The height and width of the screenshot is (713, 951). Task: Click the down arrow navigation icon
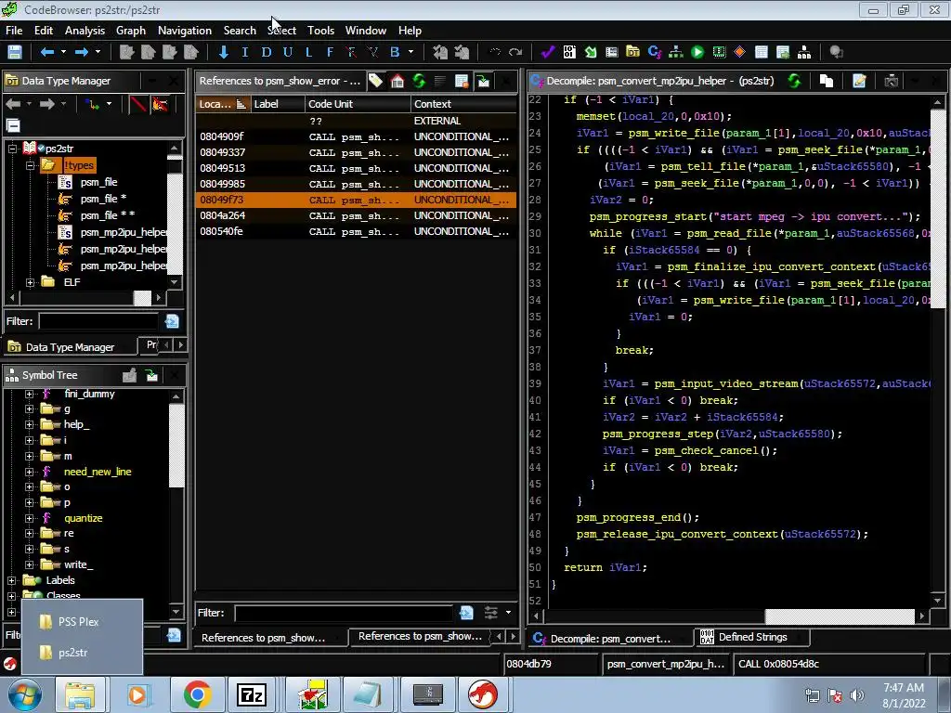tap(223, 52)
